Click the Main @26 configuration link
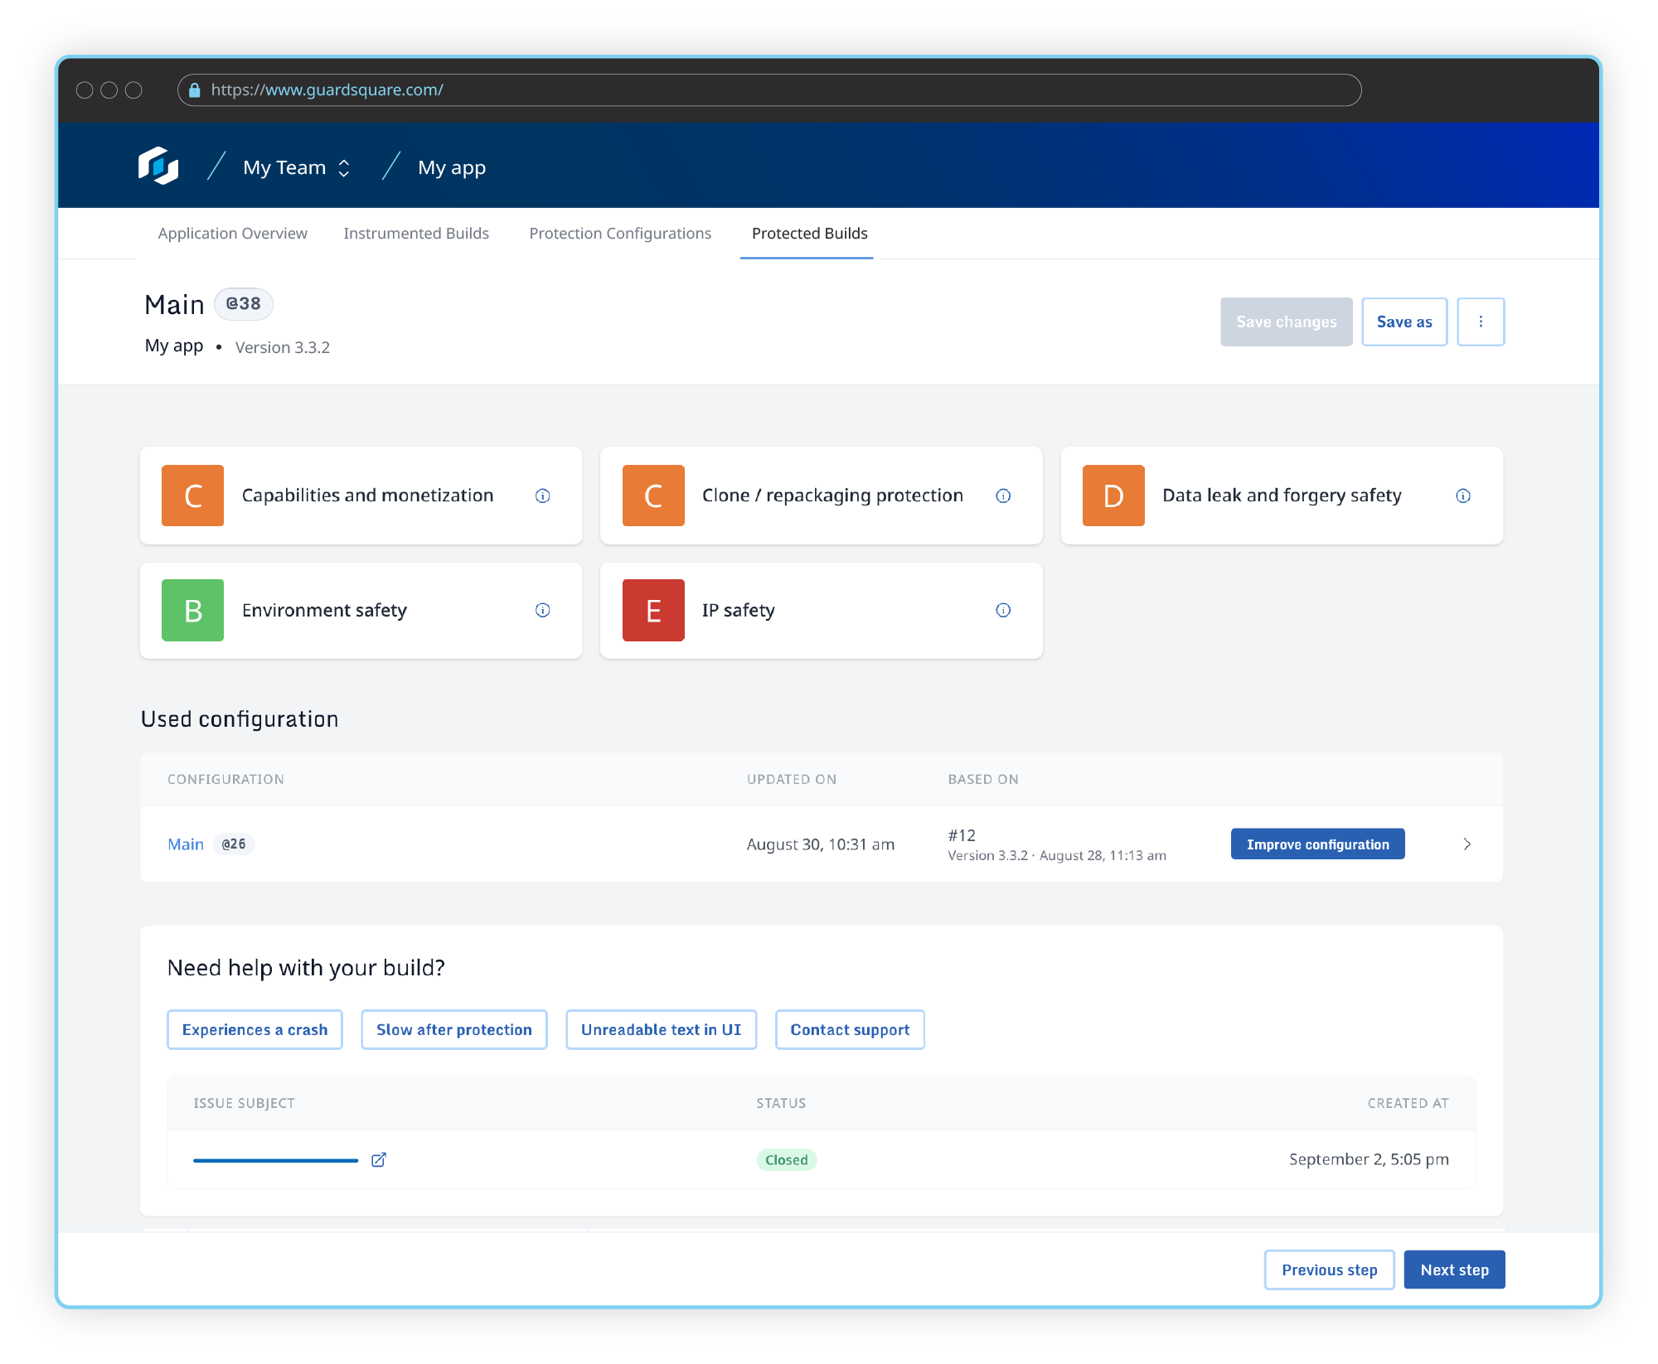The image size is (1658, 1364). 185,843
